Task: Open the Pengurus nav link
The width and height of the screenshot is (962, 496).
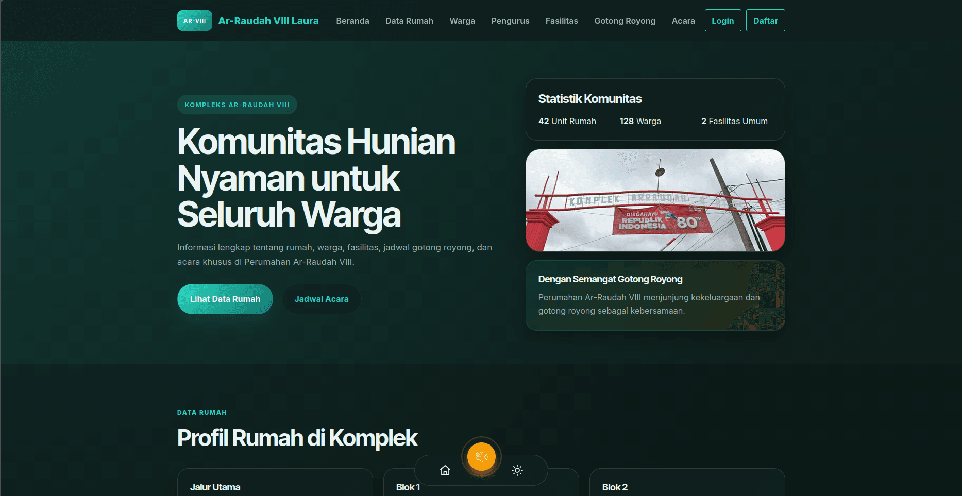Action: tap(510, 21)
